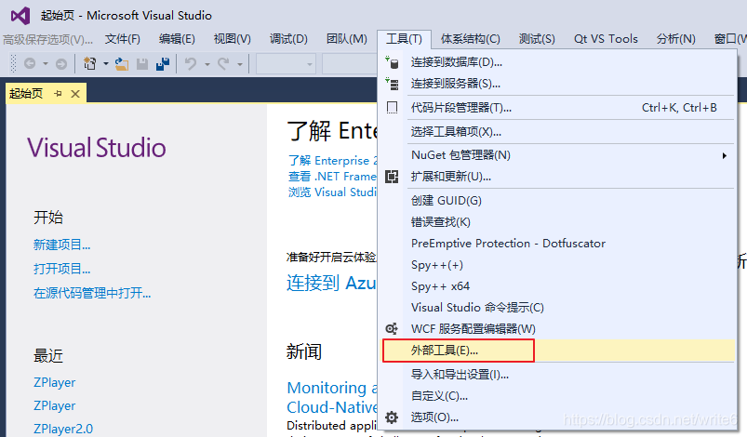Choose 连接到服务器(S)... menu item
747x437 pixels.
tap(557, 84)
